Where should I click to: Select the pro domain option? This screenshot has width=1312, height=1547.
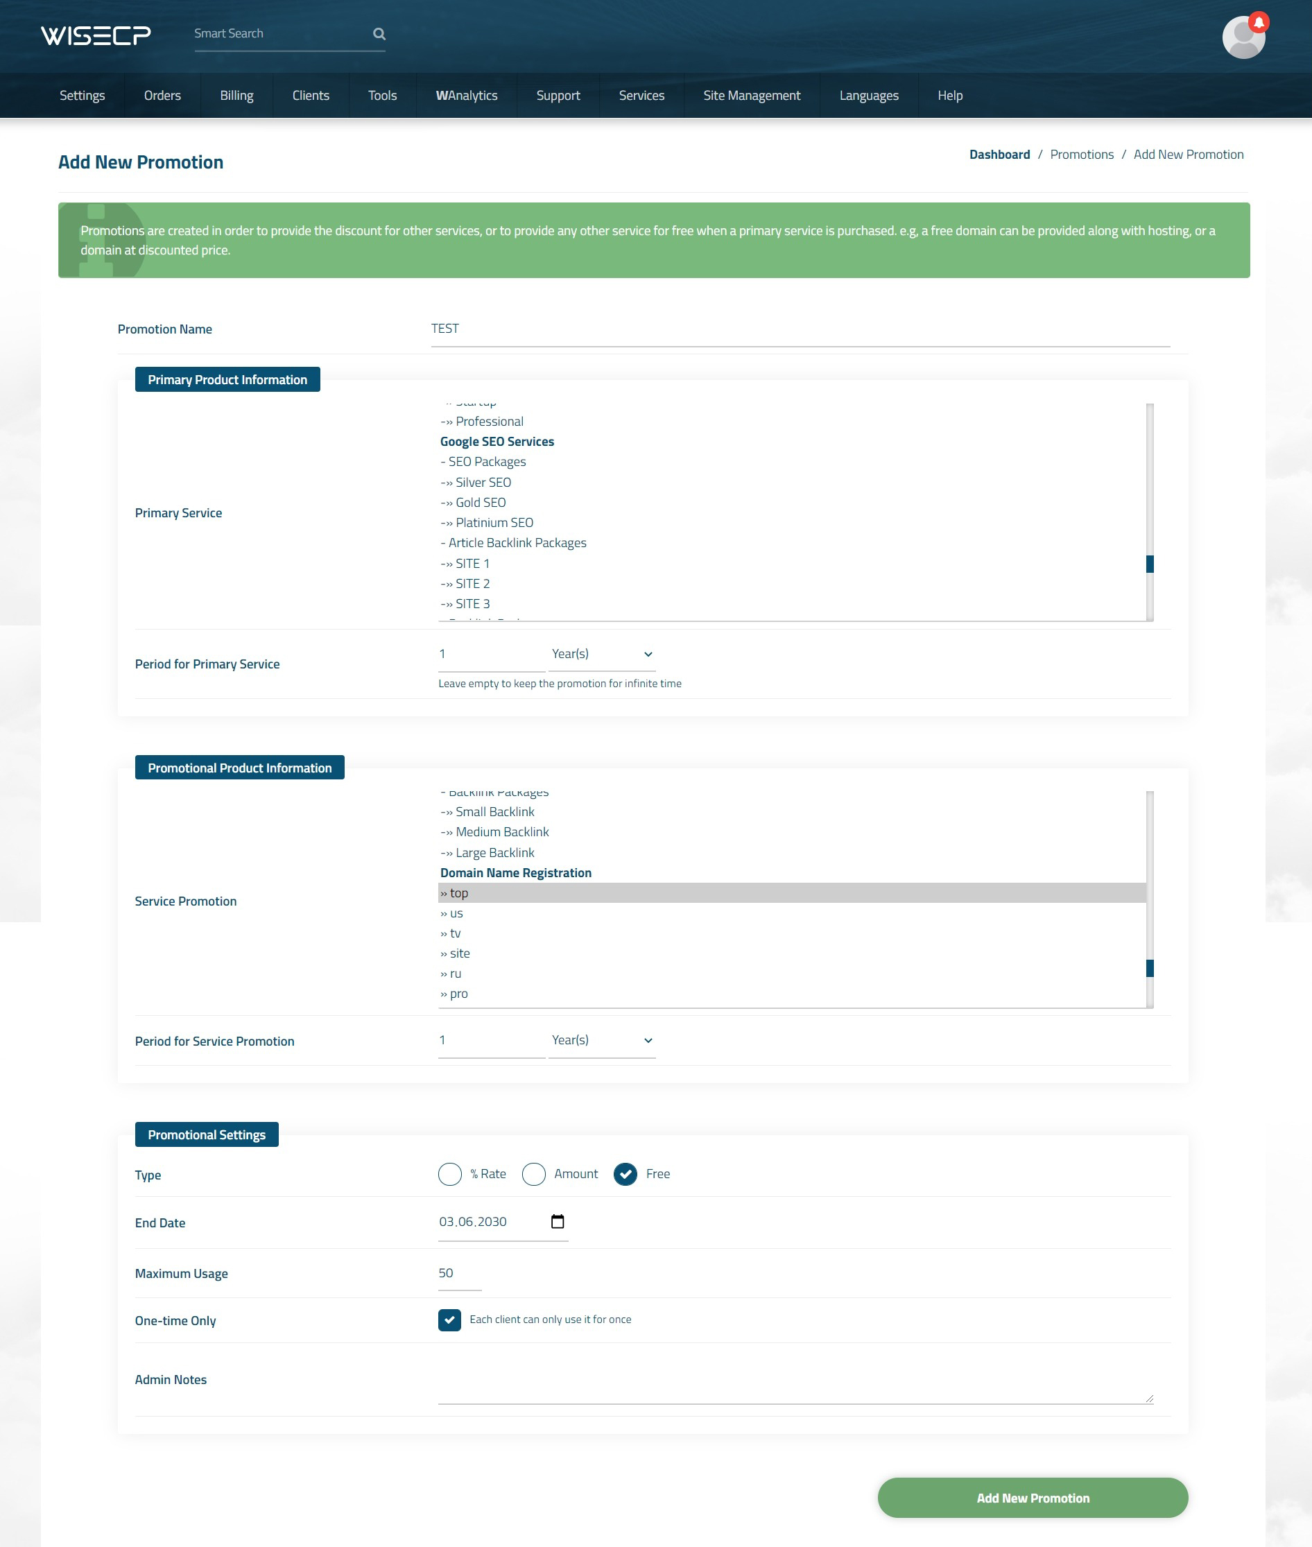tap(792, 993)
